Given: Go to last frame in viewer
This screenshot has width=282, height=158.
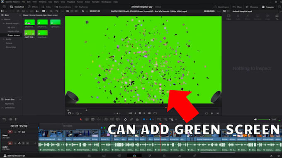Looking at the screenshot, I should tap(149, 113).
